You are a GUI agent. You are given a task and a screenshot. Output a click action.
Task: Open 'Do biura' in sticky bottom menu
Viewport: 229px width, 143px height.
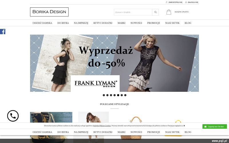(63, 132)
